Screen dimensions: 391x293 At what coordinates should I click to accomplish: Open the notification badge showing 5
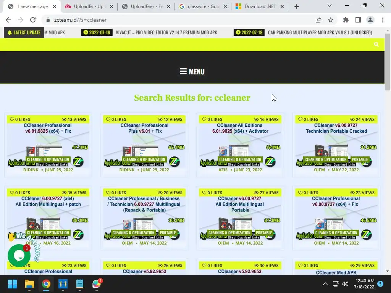tap(380, 284)
